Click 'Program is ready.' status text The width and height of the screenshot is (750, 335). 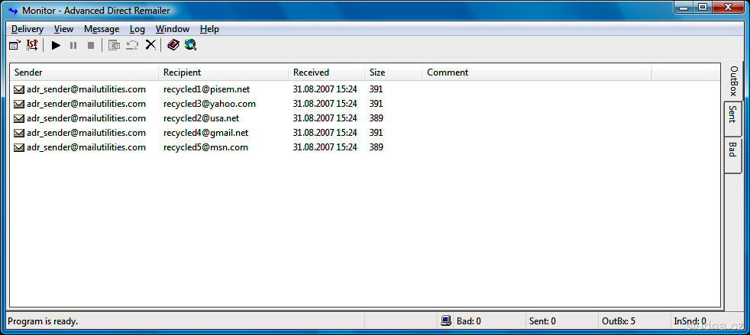click(43, 321)
